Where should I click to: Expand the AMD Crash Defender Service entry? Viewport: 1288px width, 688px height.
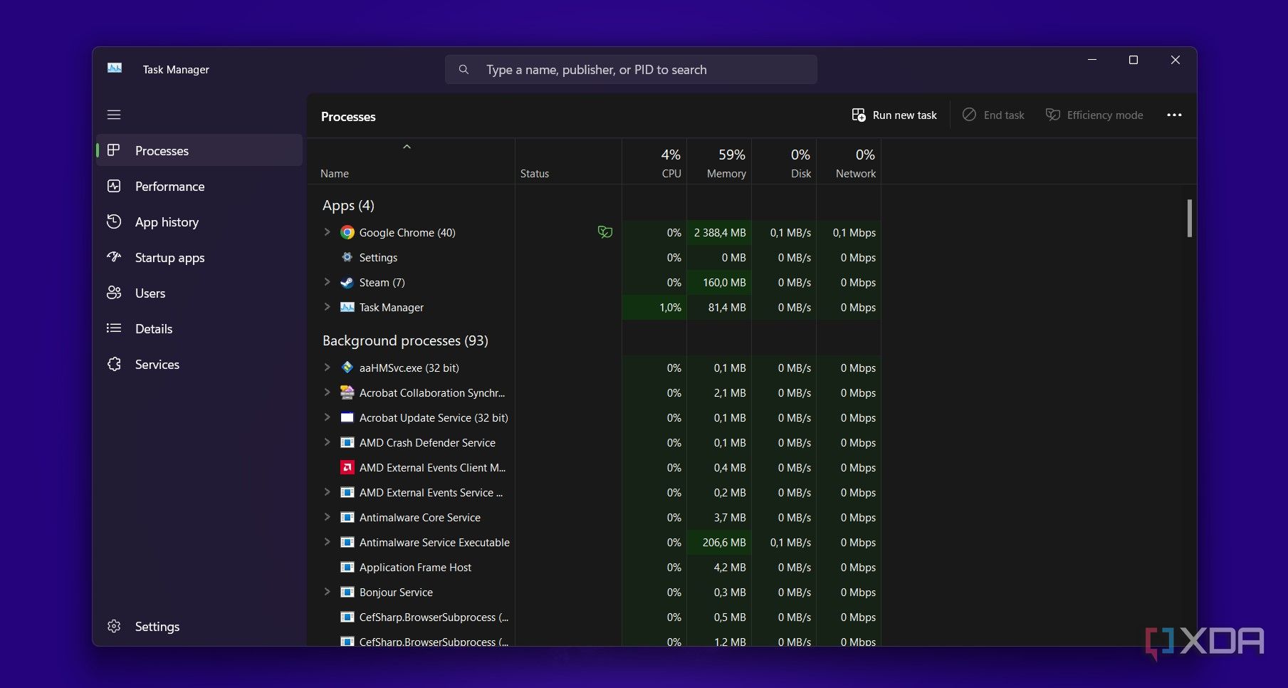click(x=327, y=442)
